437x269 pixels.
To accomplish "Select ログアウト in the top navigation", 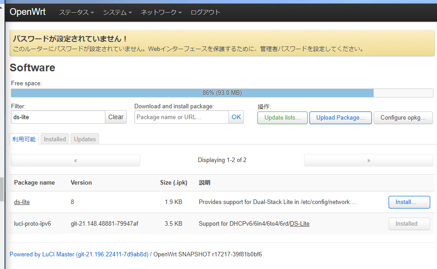I will pos(205,12).
